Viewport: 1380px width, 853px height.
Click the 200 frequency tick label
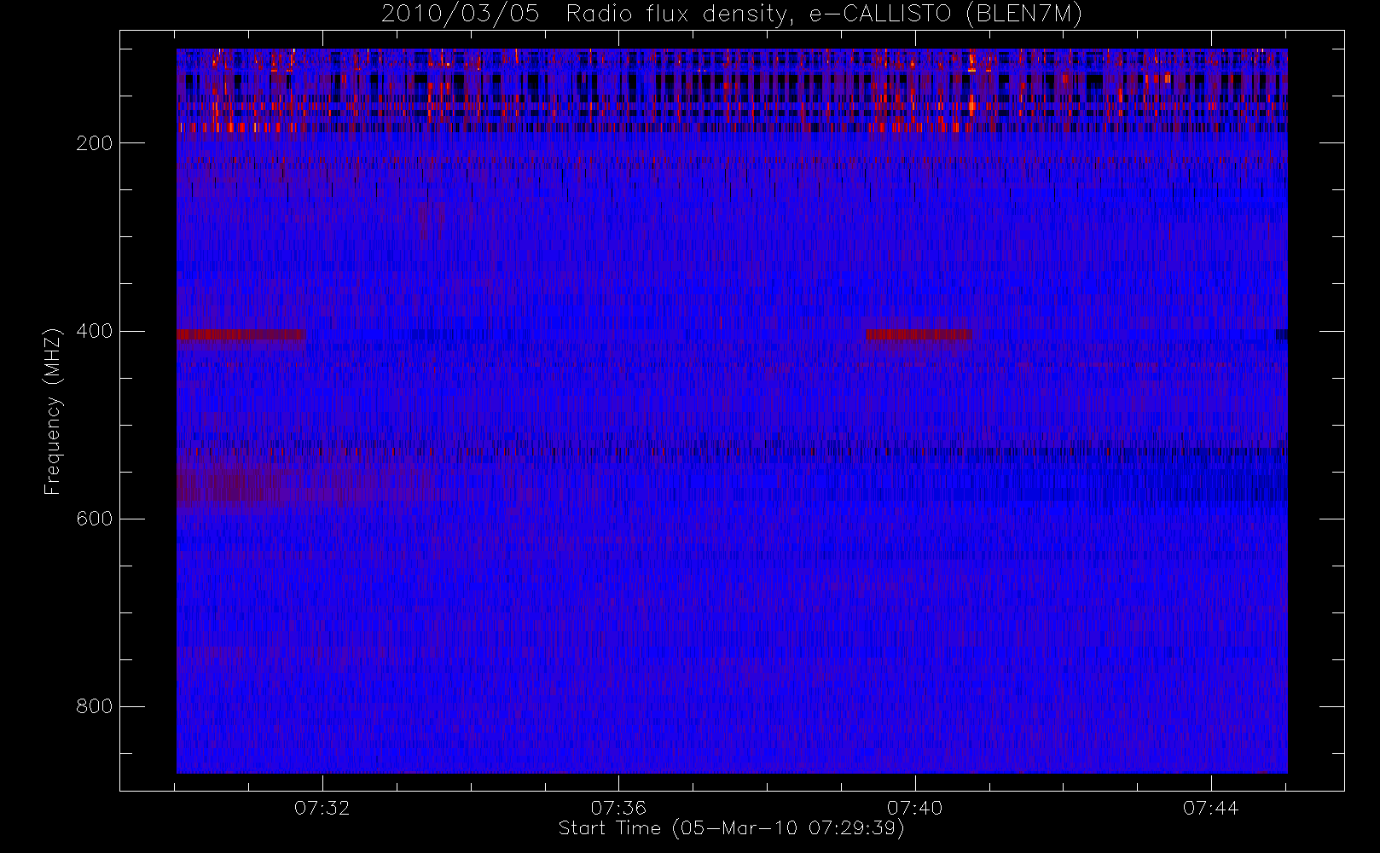click(x=95, y=143)
